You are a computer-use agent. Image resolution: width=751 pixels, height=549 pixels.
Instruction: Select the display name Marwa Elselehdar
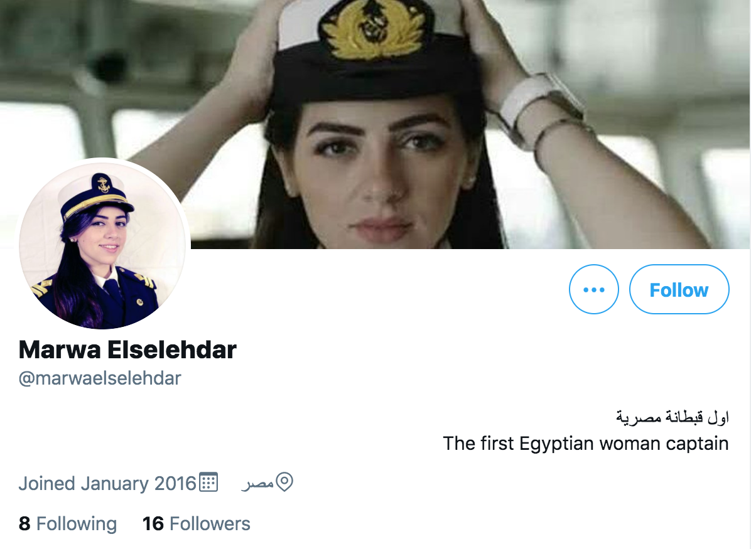point(127,350)
